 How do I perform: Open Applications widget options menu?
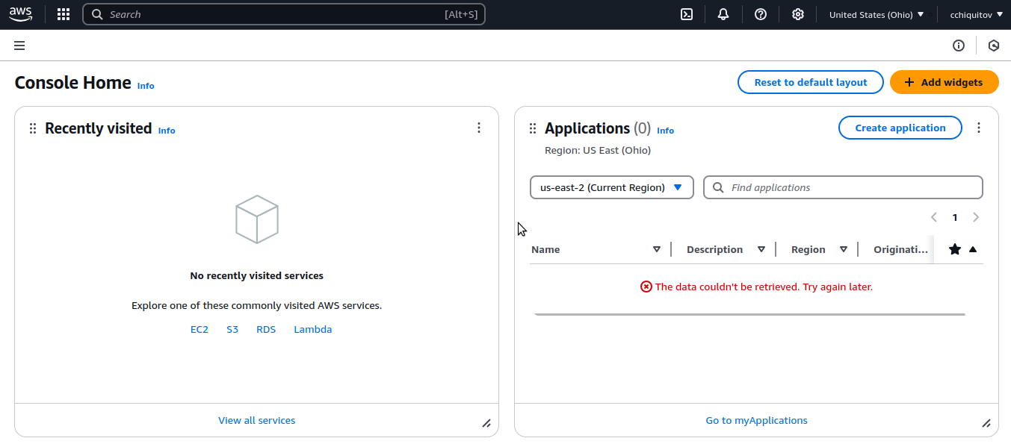click(979, 128)
